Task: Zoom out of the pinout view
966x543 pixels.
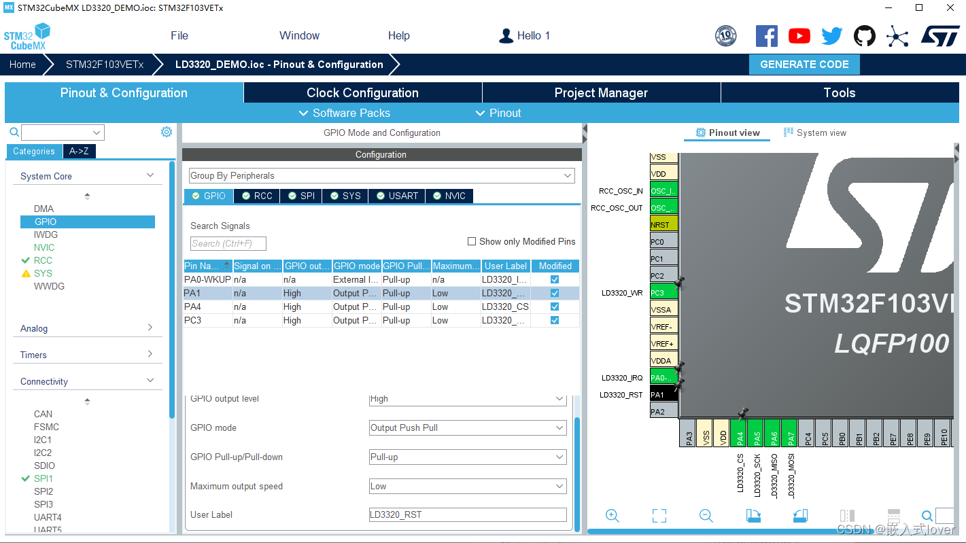Action: 706,516
